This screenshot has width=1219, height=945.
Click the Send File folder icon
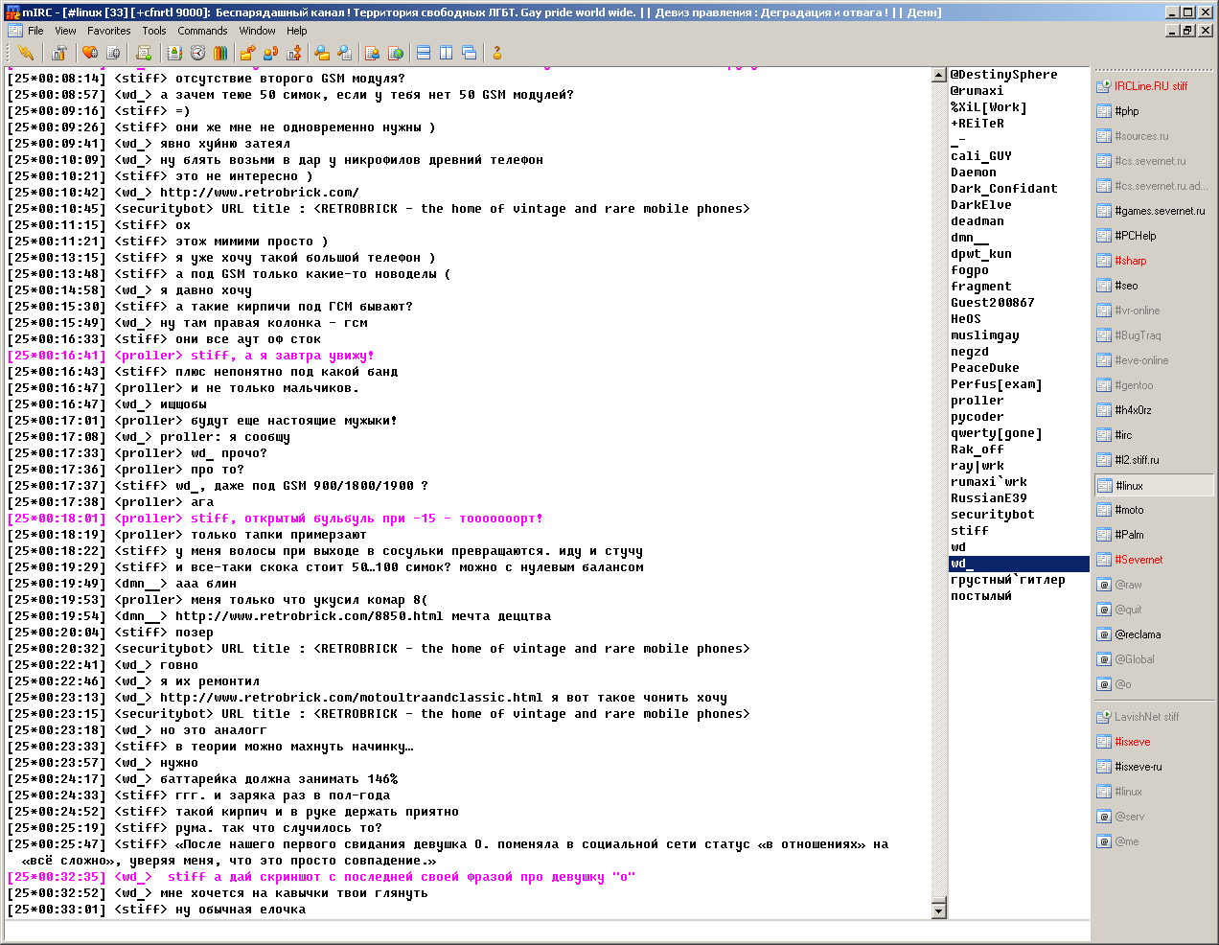point(247,53)
